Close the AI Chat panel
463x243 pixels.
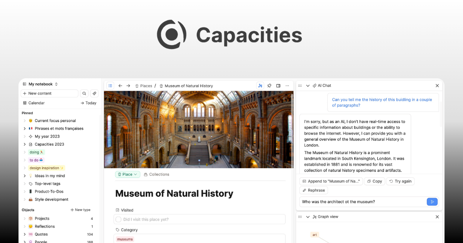437,86
